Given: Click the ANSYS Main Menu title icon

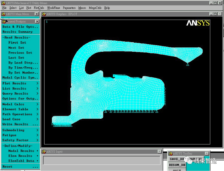Looking at the screenshot, I should [x=3, y=14].
